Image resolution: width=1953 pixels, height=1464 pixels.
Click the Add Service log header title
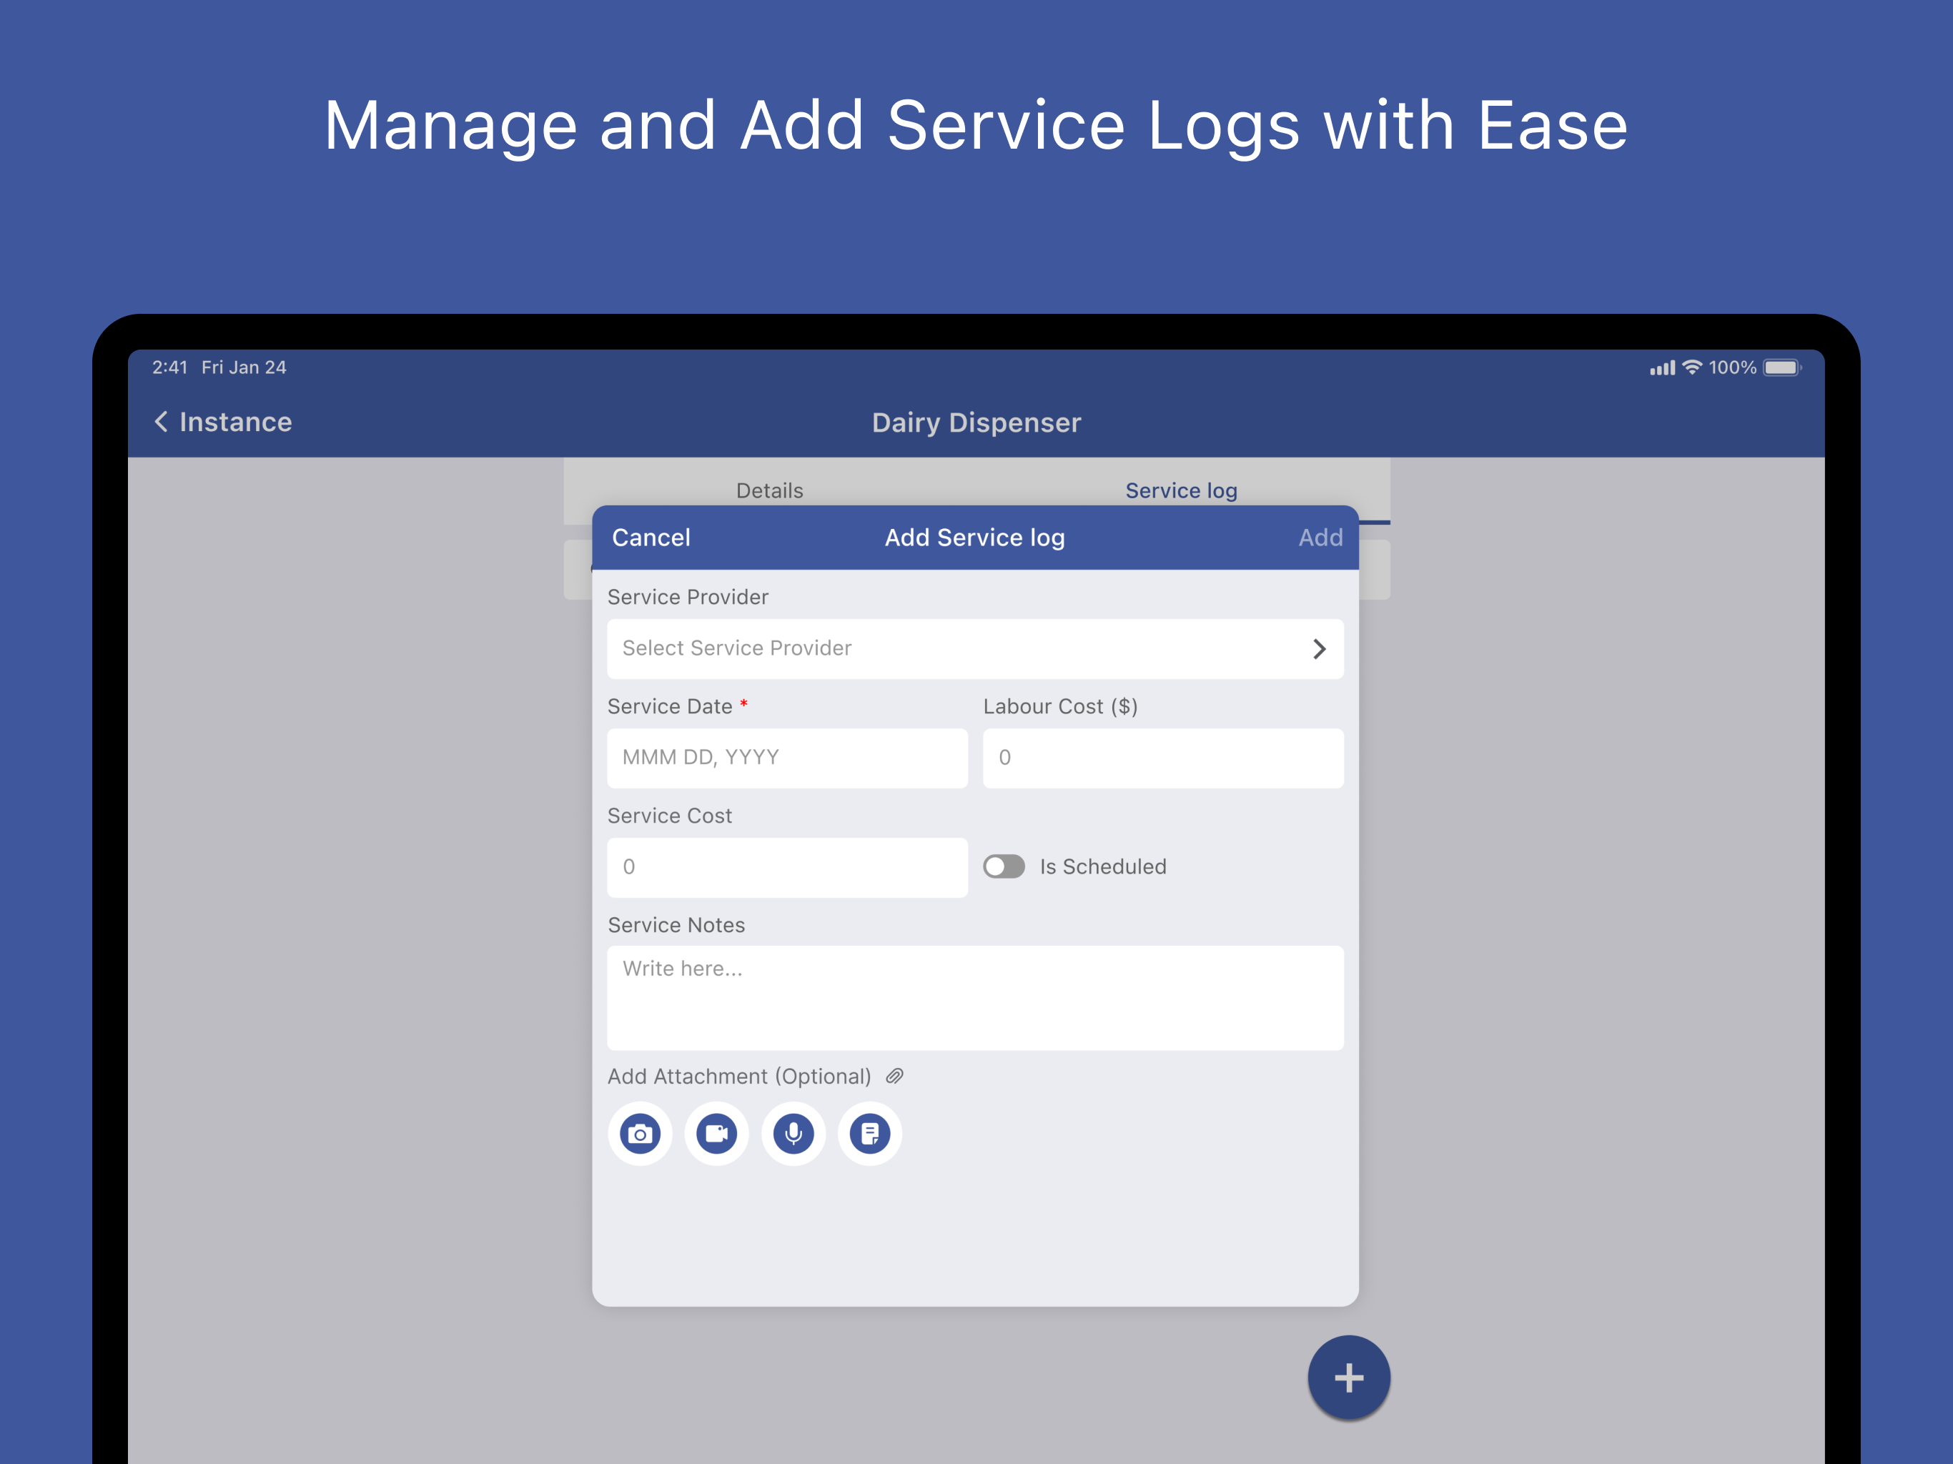[975, 537]
